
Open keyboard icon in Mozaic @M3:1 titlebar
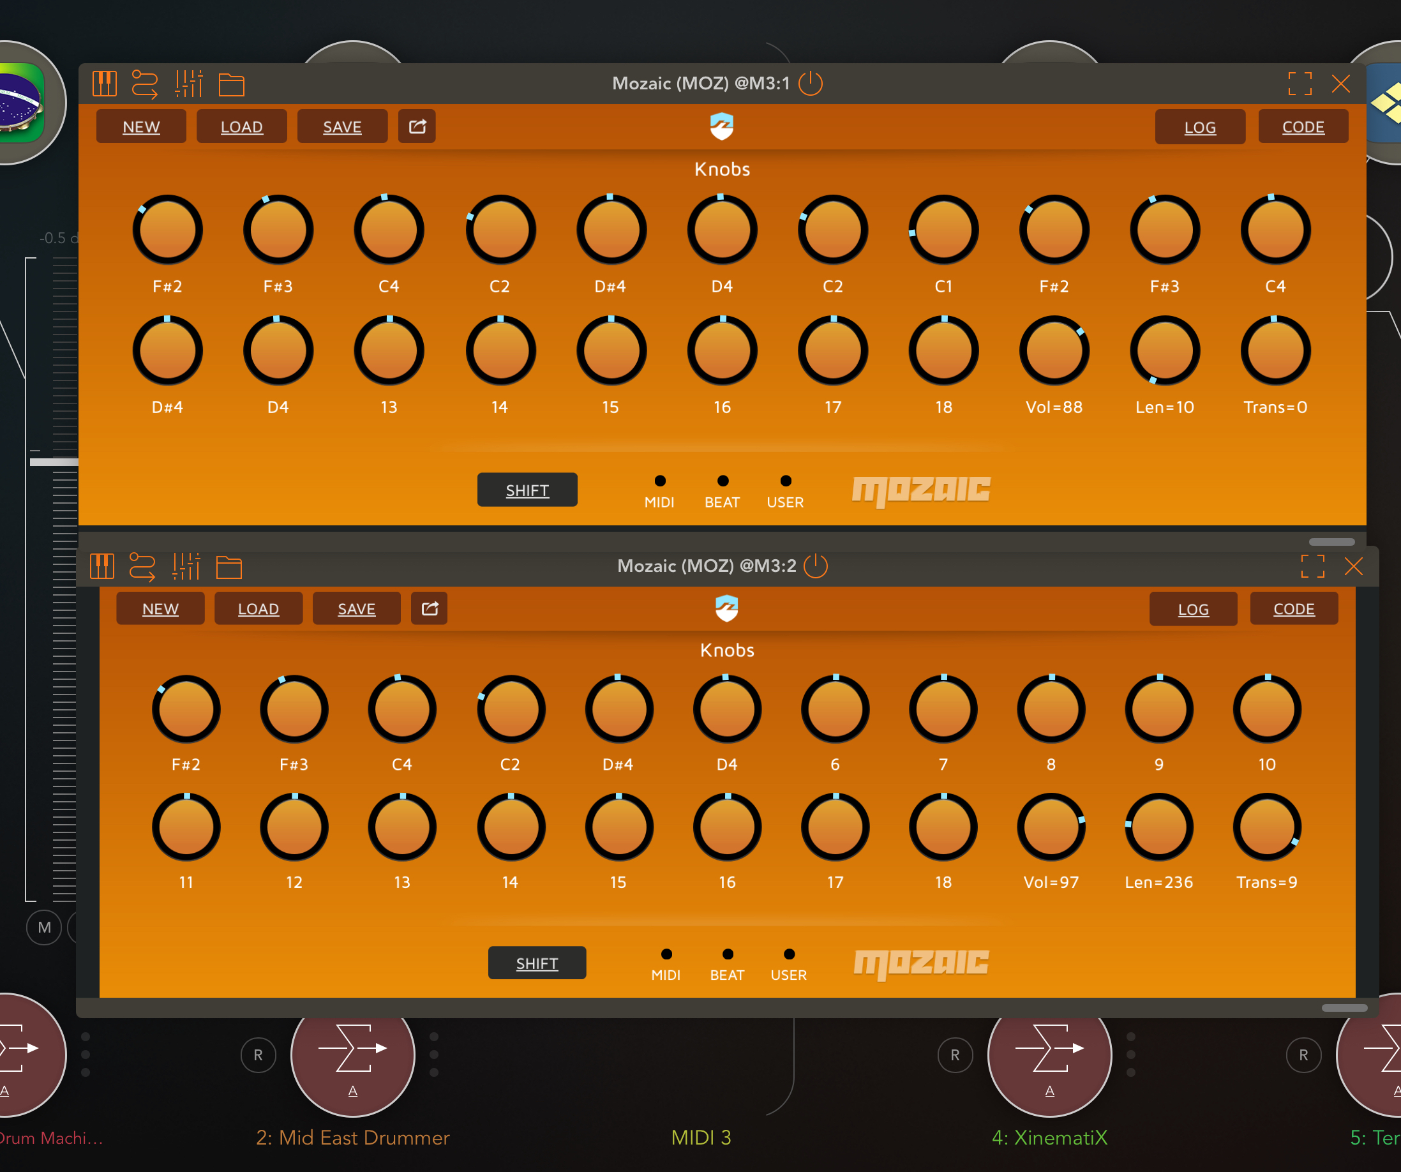click(104, 84)
